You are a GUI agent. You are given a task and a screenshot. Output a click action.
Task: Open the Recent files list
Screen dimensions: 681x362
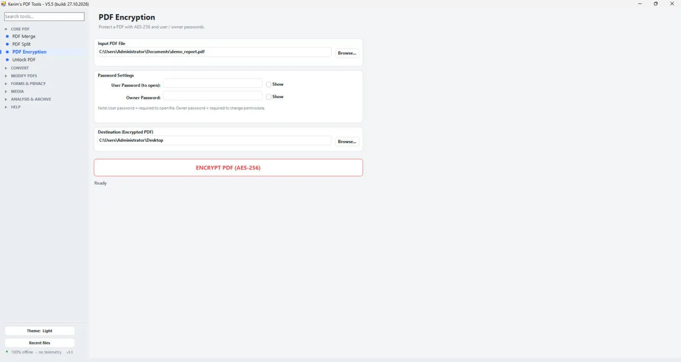coord(40,343)
